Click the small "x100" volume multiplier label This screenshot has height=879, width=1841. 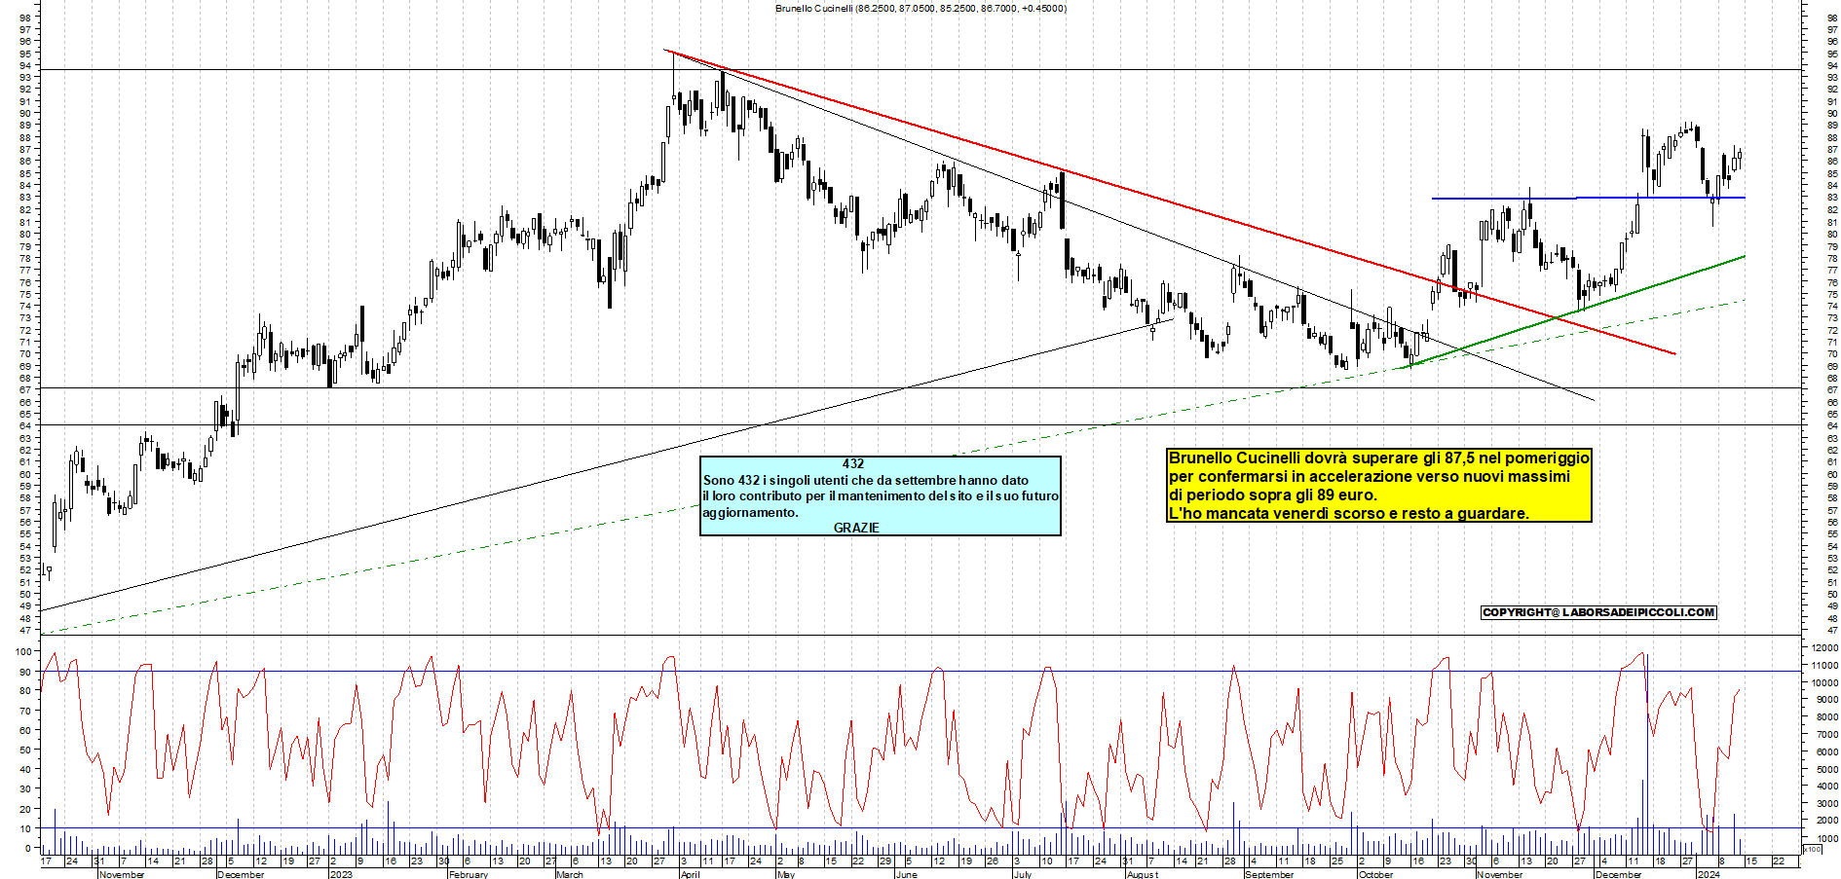(1811, 849)
